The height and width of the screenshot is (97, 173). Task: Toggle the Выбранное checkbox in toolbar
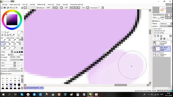(37, 8)
